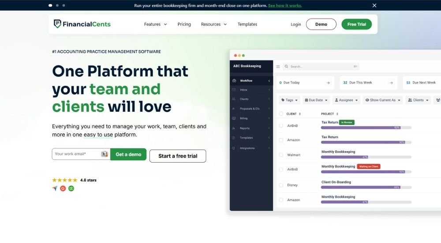This screenshot has width=441, height=243.
Task: Check the Amazon Monthly Bookkeeping row checkbox
Action: (281, 200)
